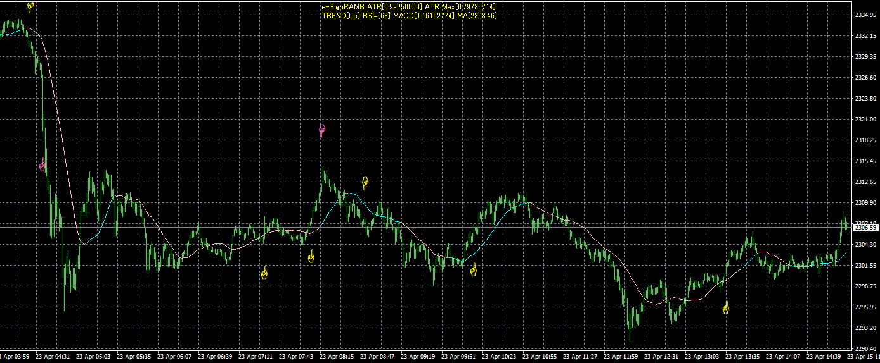Select the pink hand signal on the 04:31 drop
The image size is (880, 363).
click(42, 166)
